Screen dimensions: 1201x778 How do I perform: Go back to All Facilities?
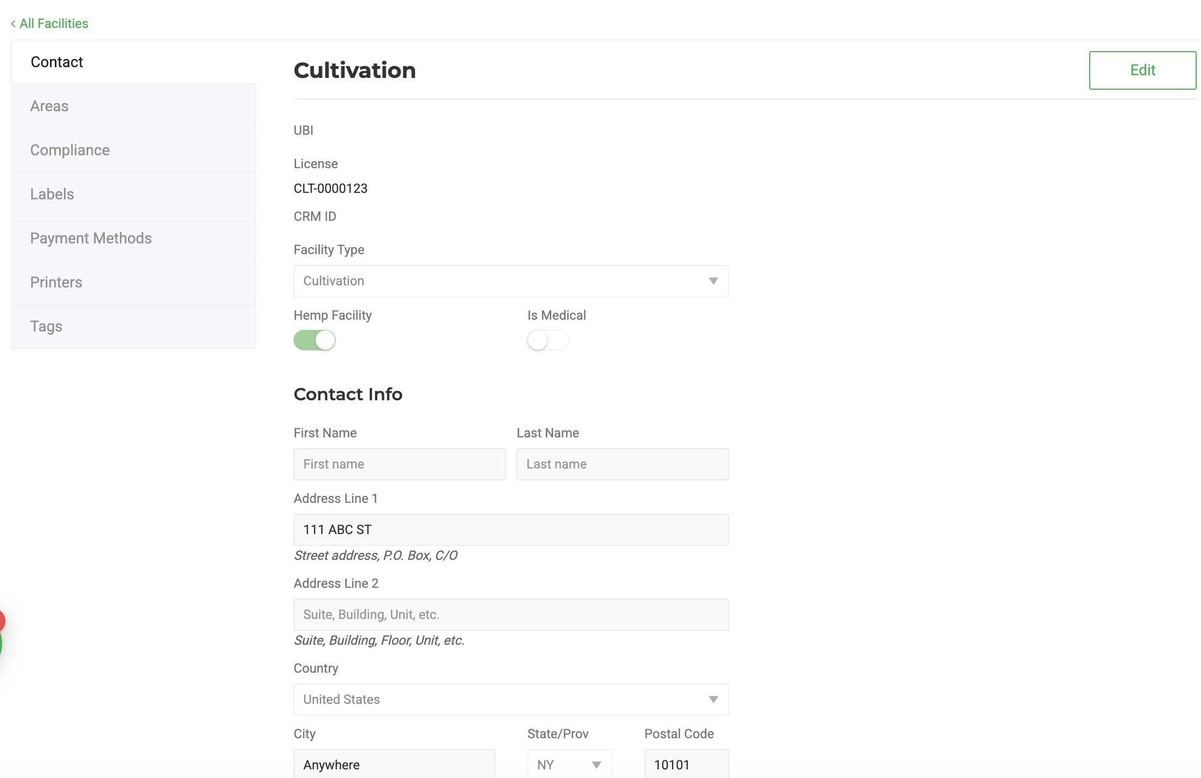pyautogui.click(x=49, y=24)
